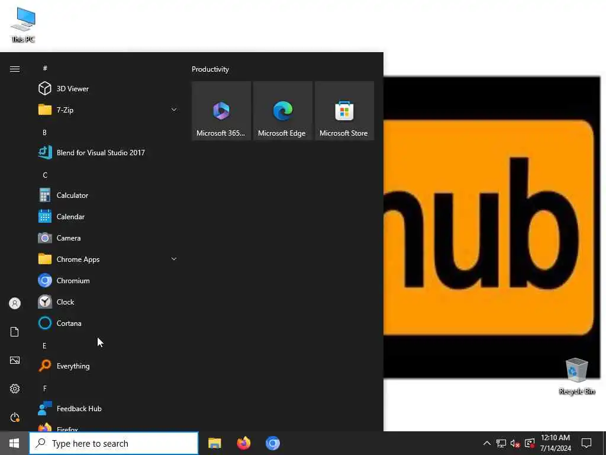Viewport: 606px width, 455px height.
Task: Open File Explorer from the taskbar
Action: pos(214,443)
